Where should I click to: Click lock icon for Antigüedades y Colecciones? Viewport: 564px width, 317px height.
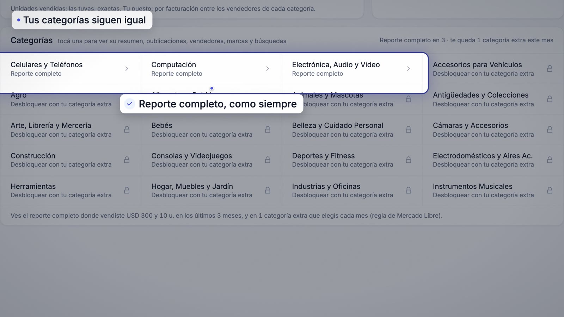[550, 99]
